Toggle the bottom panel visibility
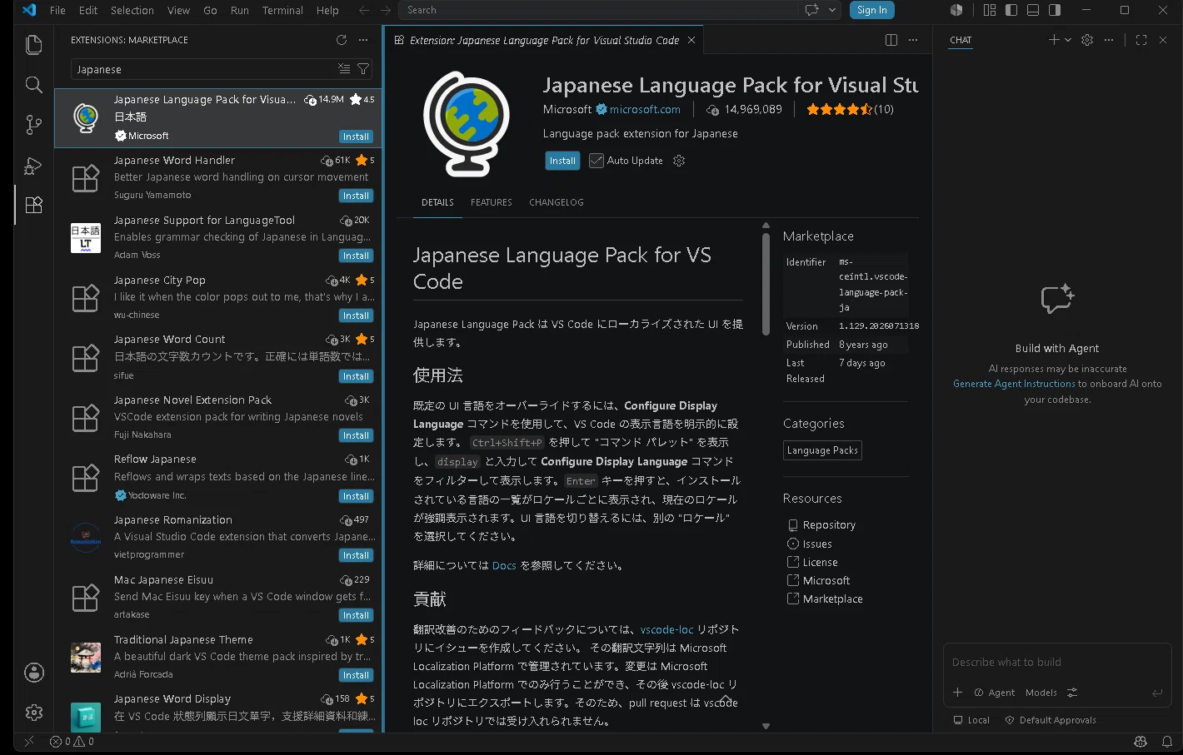1183x755 pixels. (1033, 10)
